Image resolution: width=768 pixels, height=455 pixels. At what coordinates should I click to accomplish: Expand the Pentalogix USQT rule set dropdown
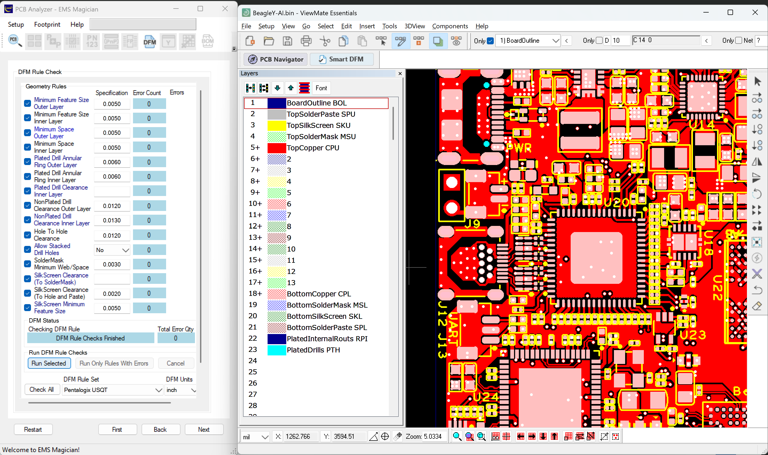112,390
